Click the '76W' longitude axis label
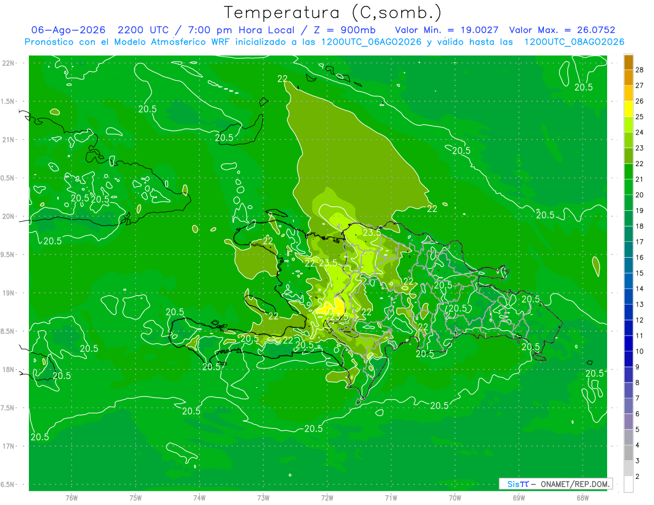 coord(71,497)
